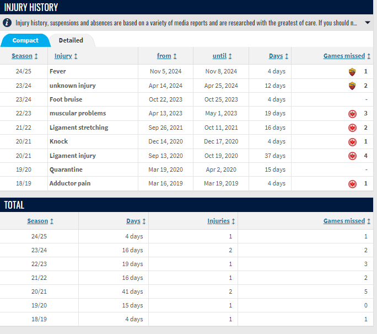The image size is (377, 334).
Task: Click Frankfurt crest in Ligament injury row
Action: (x=352, y=156)
